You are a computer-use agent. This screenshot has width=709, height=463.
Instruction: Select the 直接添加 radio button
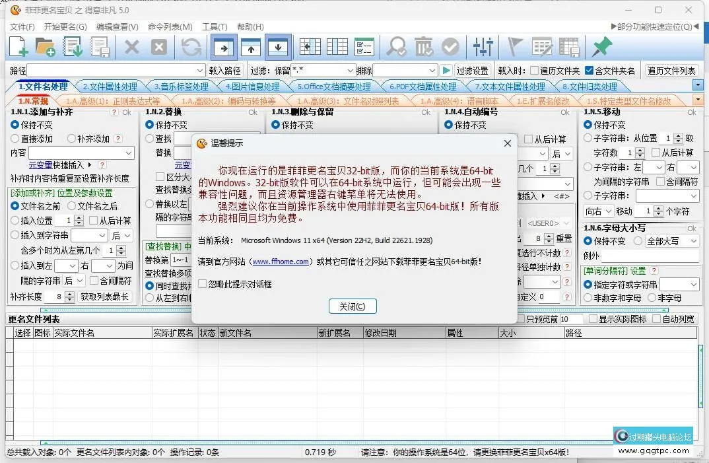15,139
